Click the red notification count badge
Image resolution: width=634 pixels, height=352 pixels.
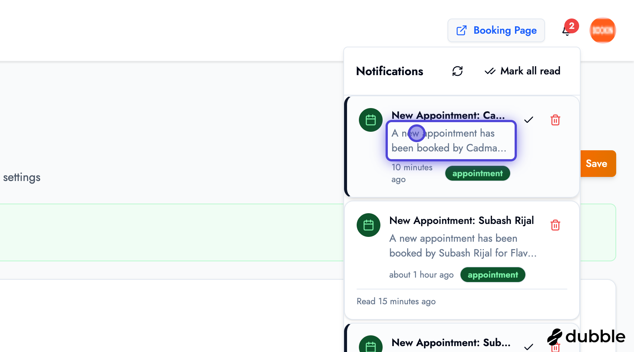[x=572, y=26]
